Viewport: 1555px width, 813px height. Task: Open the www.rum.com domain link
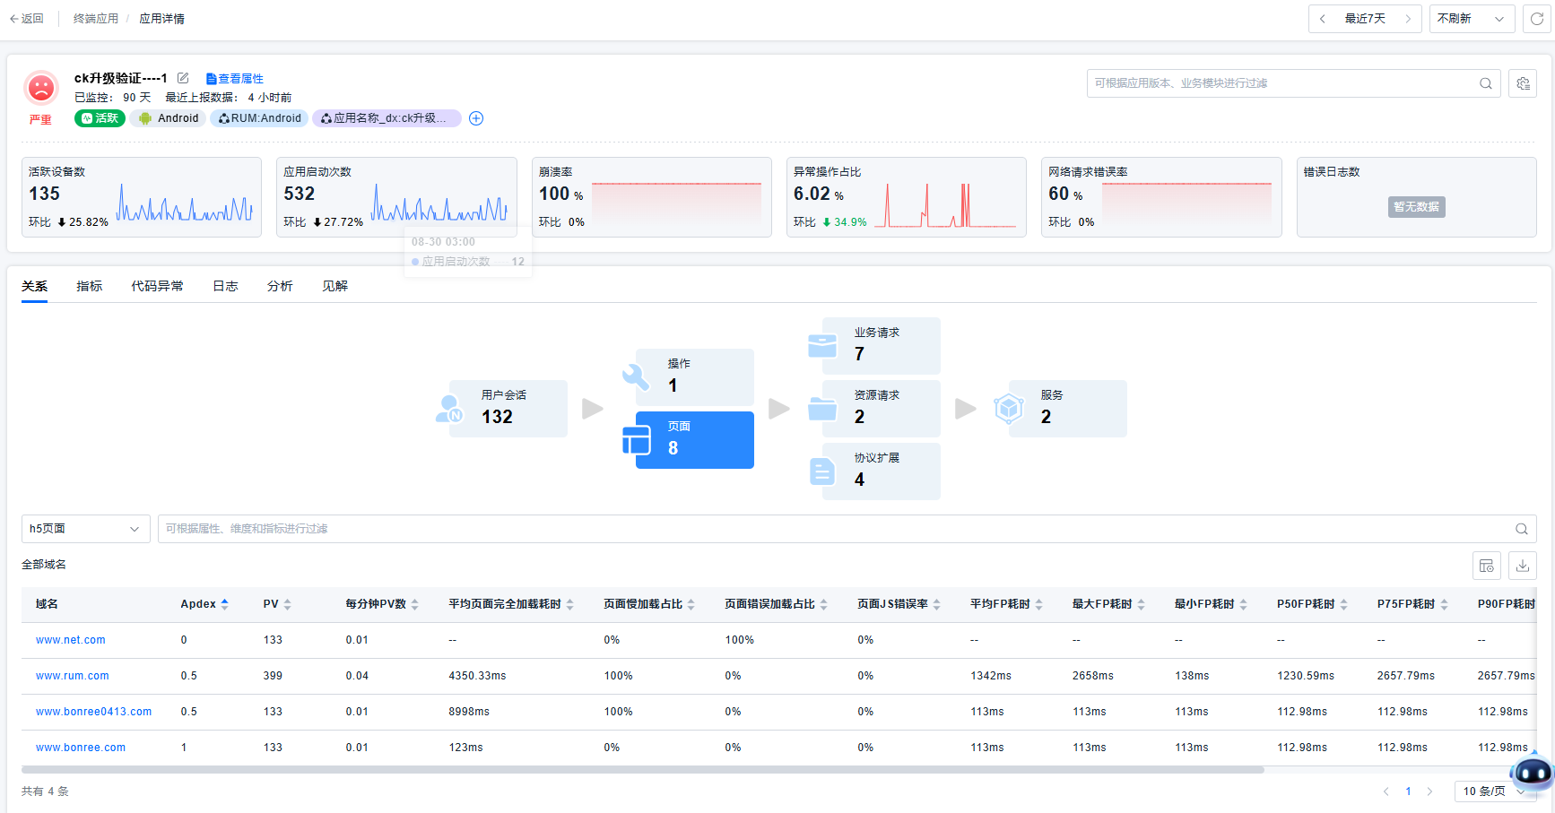(x=73, y=676)
